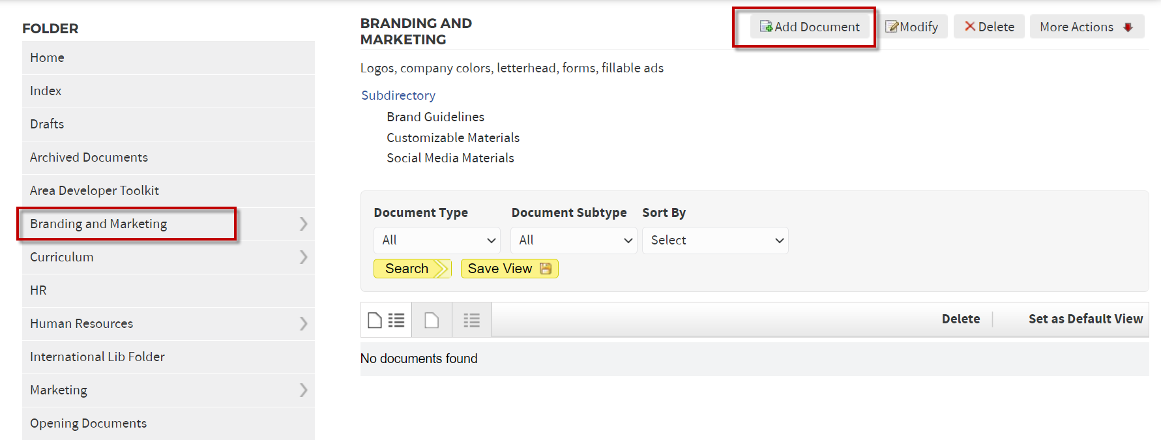Switch to page-only view icon
The image size is (1161, 440).
coord(432,320)
